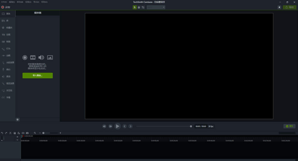298x161 pixels.
Task: Activate the pan hand tool
Action: pos(139,7)
